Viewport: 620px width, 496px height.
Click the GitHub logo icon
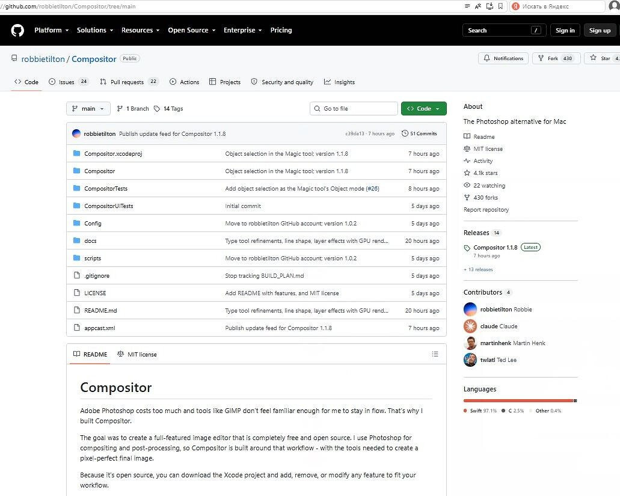point(17,31)
